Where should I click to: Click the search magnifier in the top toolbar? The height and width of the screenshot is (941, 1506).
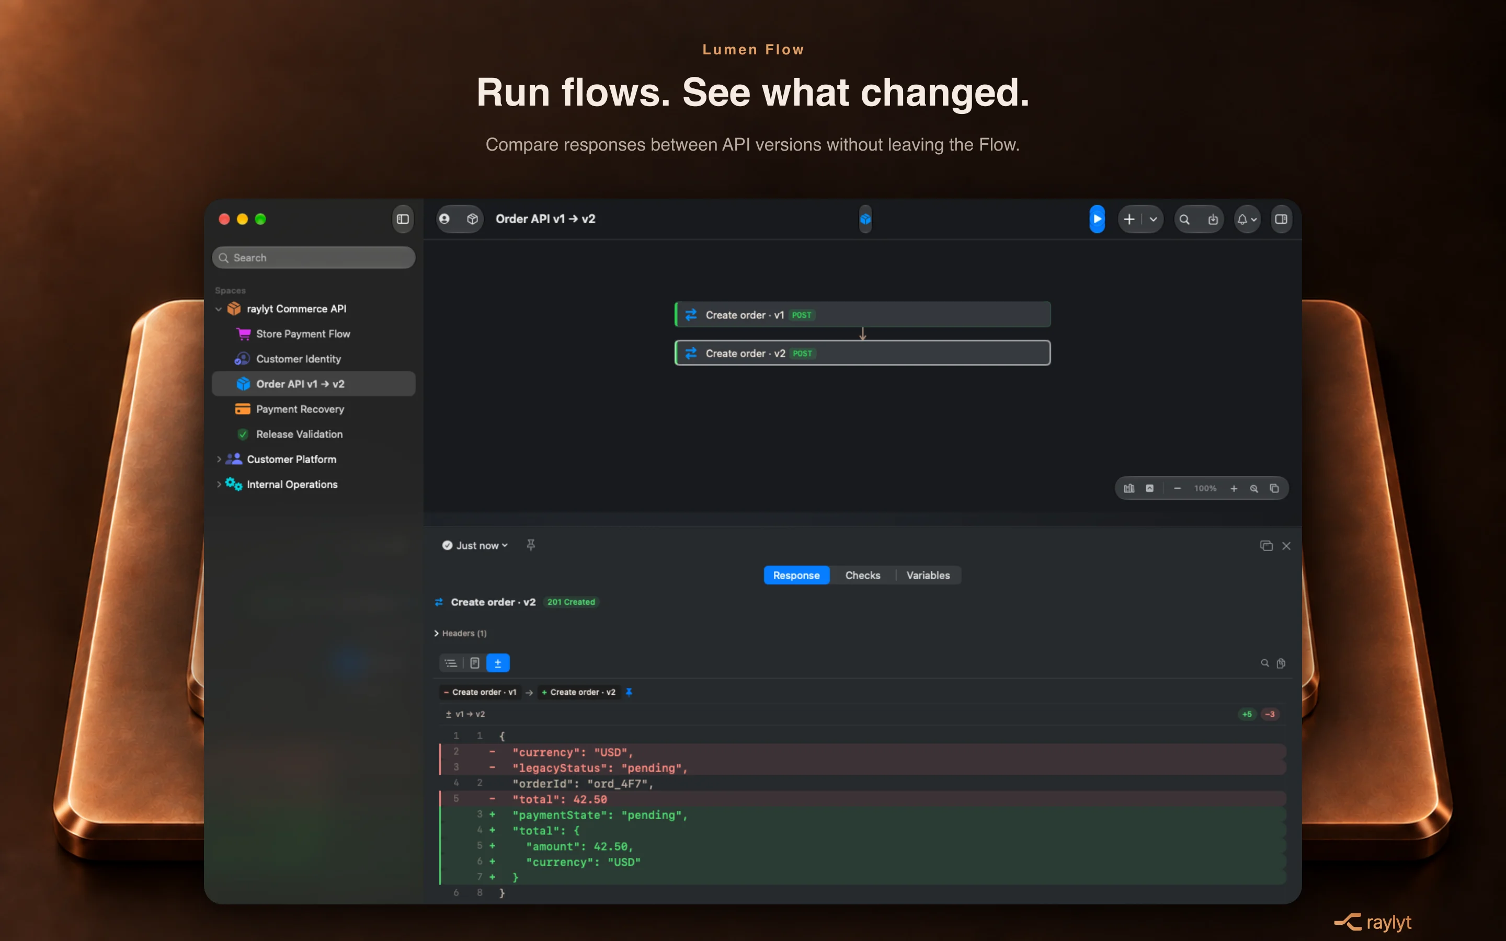click(1185, 219)
